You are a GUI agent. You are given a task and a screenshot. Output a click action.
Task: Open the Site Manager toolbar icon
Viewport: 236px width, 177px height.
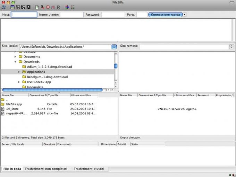[3, 7]
